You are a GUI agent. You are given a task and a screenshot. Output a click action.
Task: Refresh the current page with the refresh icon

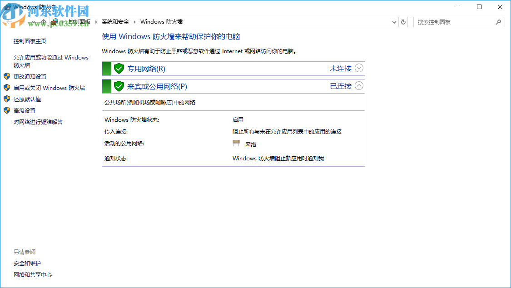coord(403,22)
